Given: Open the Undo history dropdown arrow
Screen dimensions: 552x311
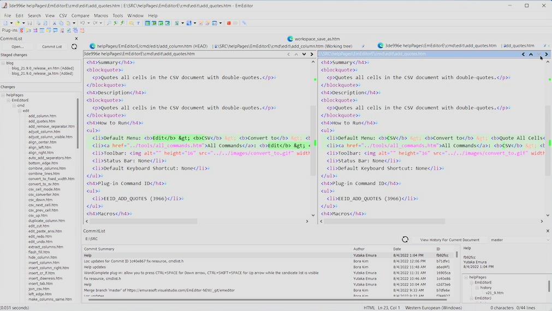Looking at the screenshot, I should (88, 23).
